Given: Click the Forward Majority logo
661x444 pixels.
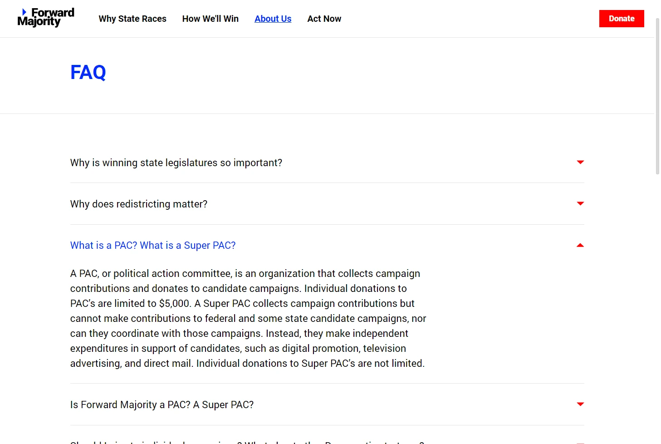Looking at the screenshot, I should (x=46, y=18).
